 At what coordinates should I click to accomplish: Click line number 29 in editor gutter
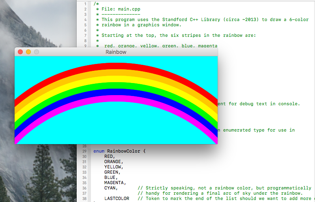click(84, 151)
